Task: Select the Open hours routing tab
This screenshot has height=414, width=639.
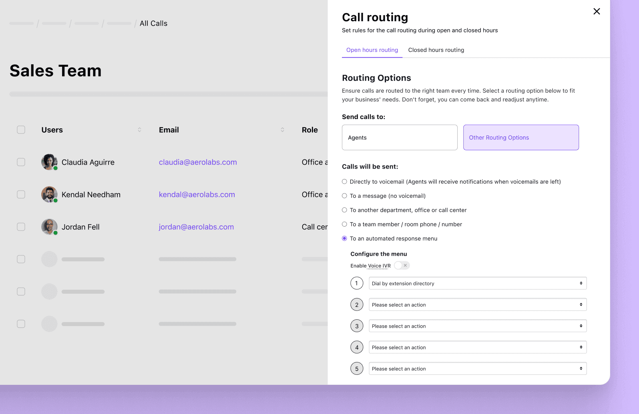Action: (372, 50)
